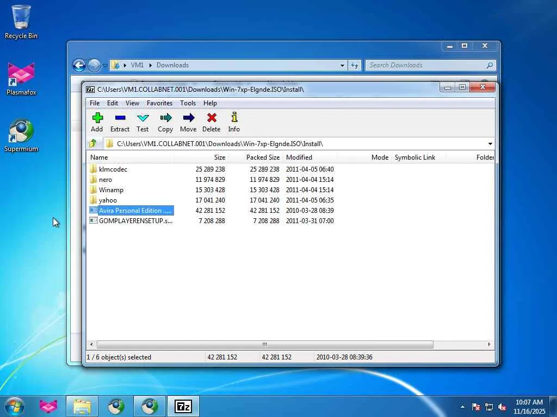
Task: Click the muted volume tray icon
Action: tap(502, 407)
